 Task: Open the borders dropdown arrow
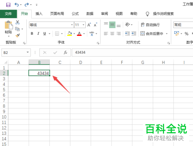coord(62,34)
